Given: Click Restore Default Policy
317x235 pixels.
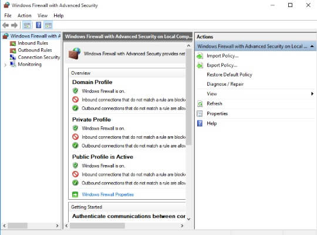Looking at the screenshot, I should [230, 75].
